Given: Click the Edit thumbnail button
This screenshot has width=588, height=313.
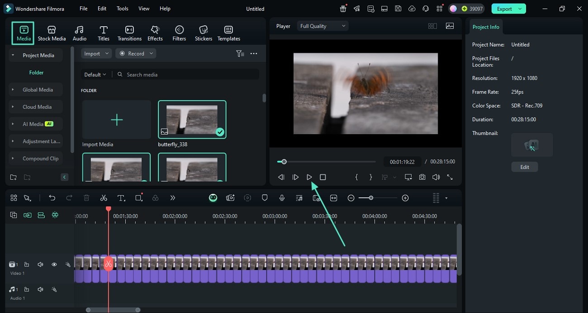Looking at the screenshot, I should pos(525,167).
